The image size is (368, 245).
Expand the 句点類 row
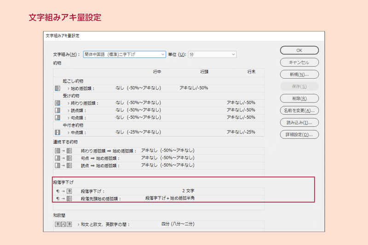68,118
